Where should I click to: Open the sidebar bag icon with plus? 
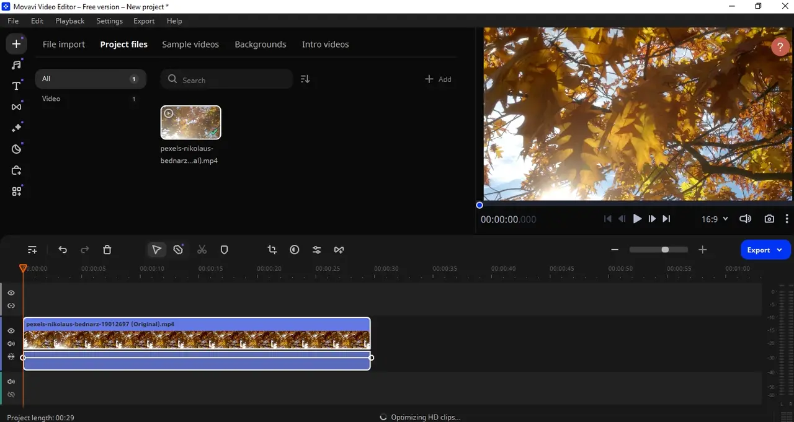(17, 170)
